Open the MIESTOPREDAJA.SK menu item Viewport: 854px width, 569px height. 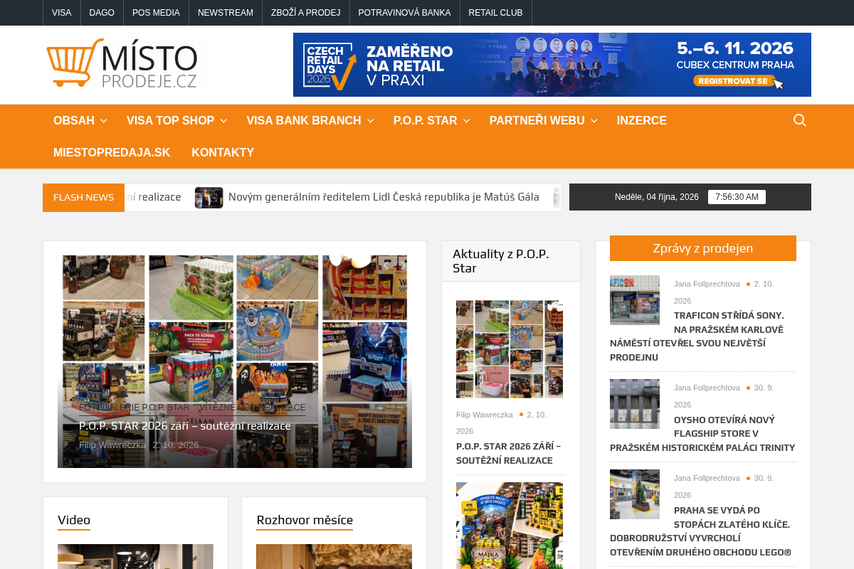[x=112, y=153]
